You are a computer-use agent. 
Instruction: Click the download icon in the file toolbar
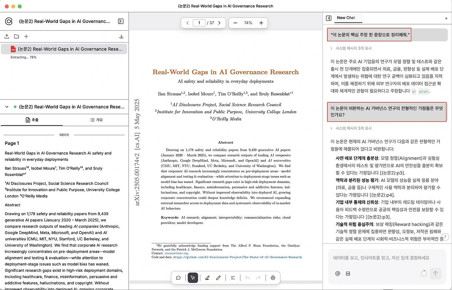tap(121, 36)
